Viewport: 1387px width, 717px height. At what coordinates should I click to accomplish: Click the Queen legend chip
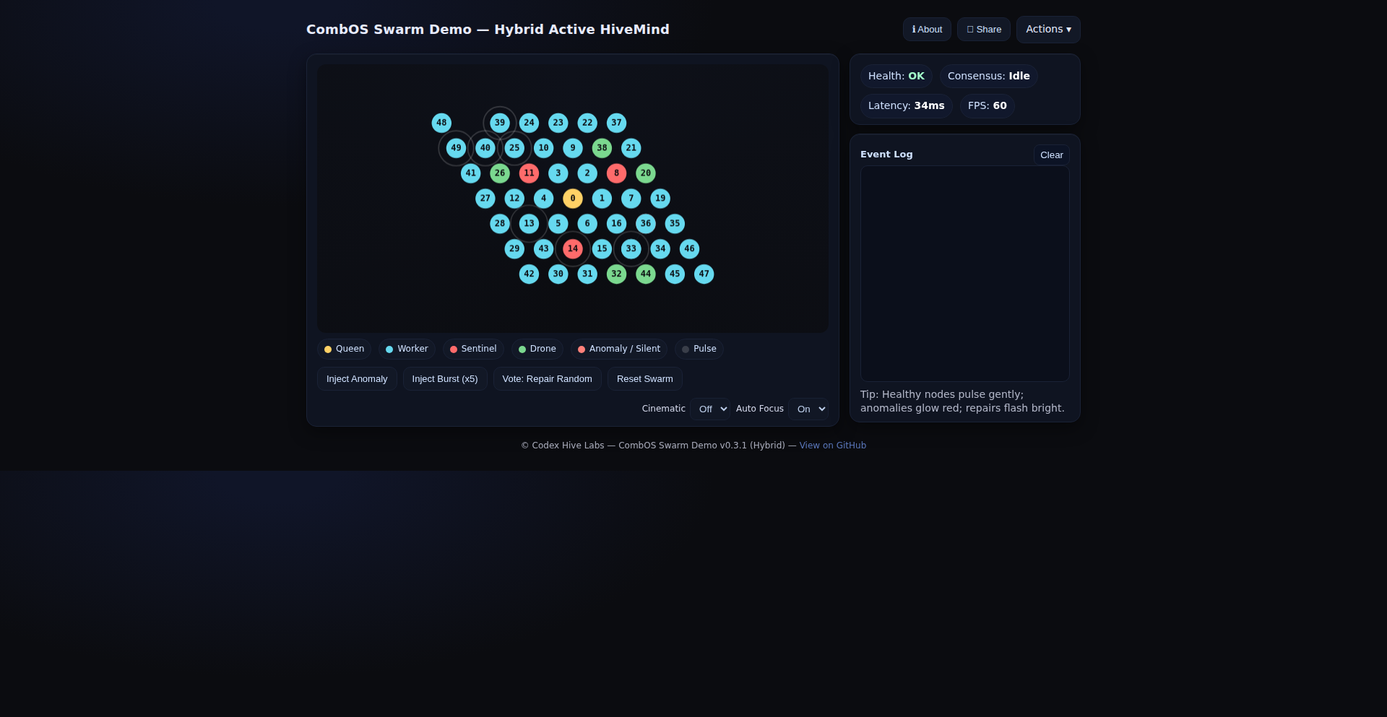tap(344, 349)
